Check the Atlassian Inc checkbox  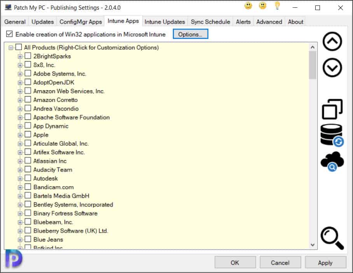point(28,161)
